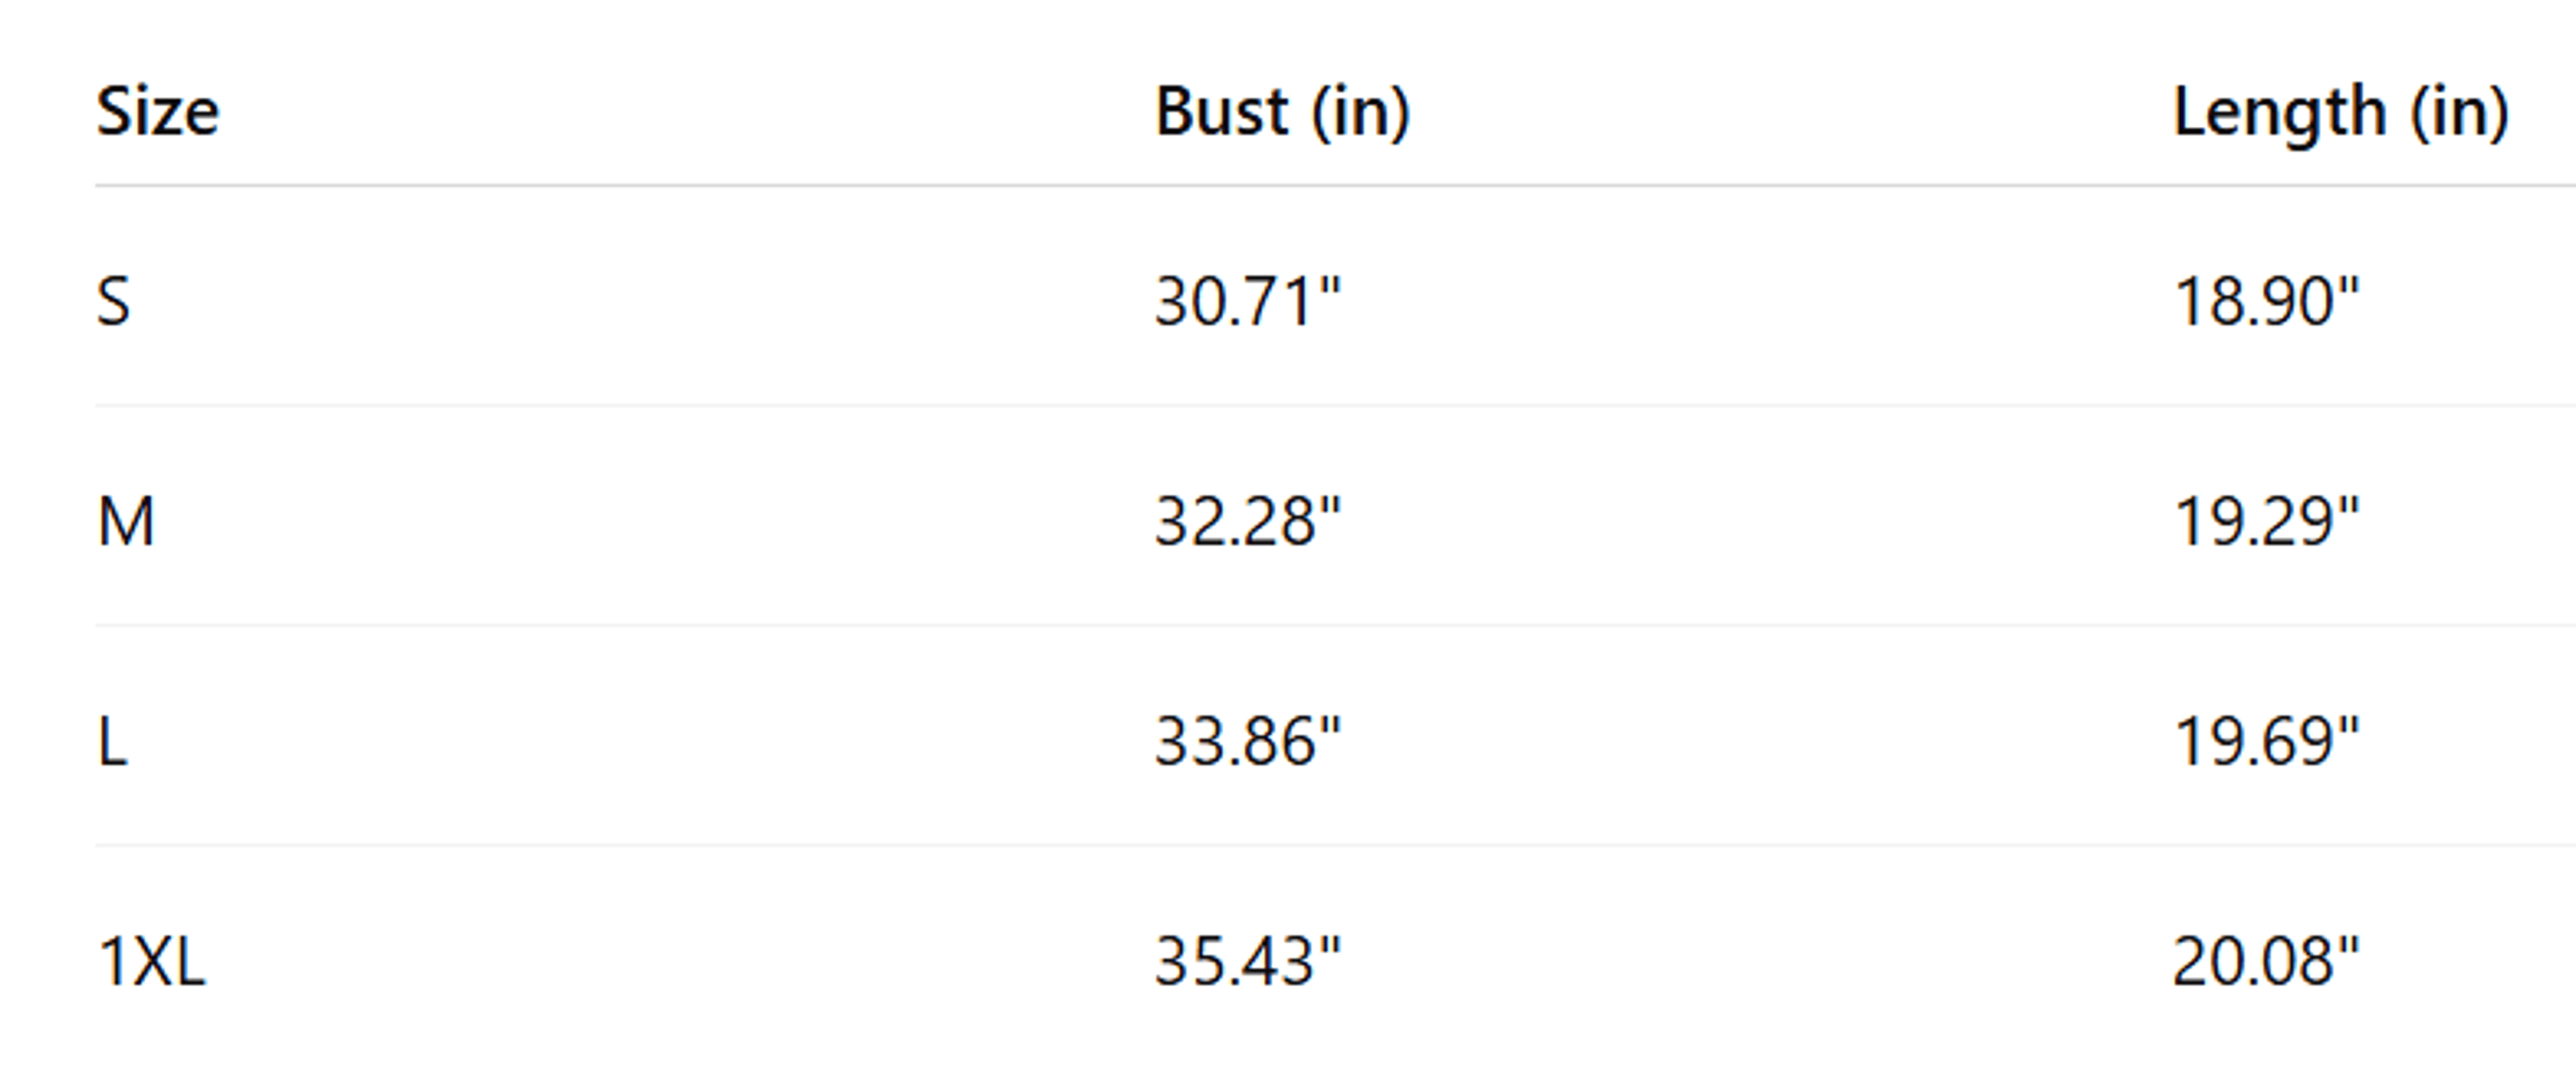This screenshot has height=1067, width=2576.
Task: Select the S size cell
Action: tap(113, 301)
